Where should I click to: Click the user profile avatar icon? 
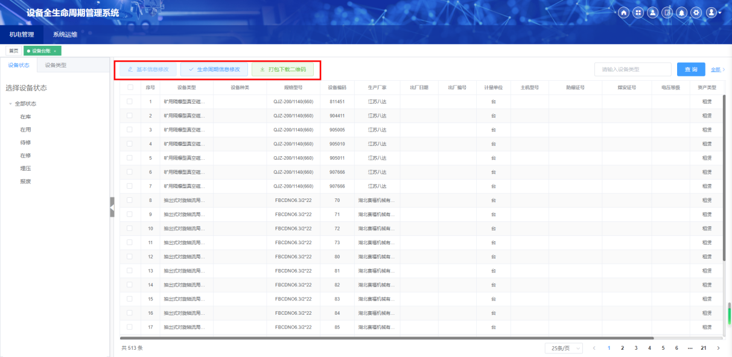point(711,13)
